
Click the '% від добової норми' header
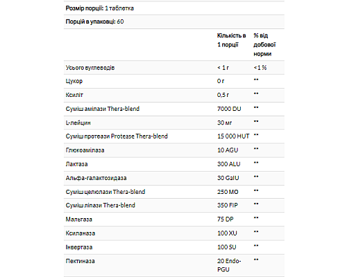point(264,45)
